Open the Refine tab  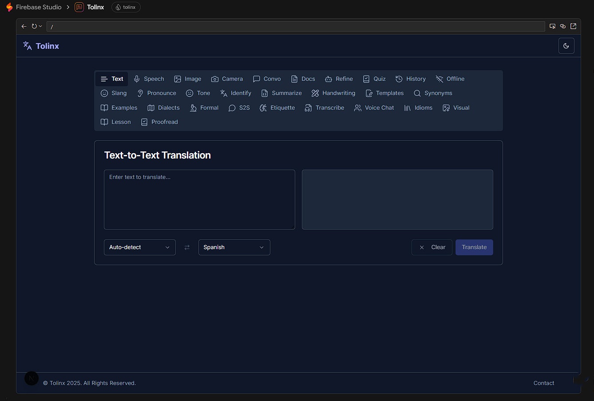(339, 79)
